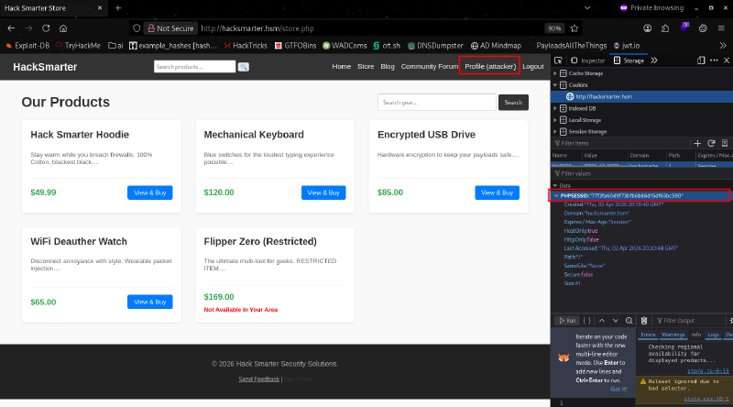Open the list all tabs dropdown
733x407 pixels.
587,8
